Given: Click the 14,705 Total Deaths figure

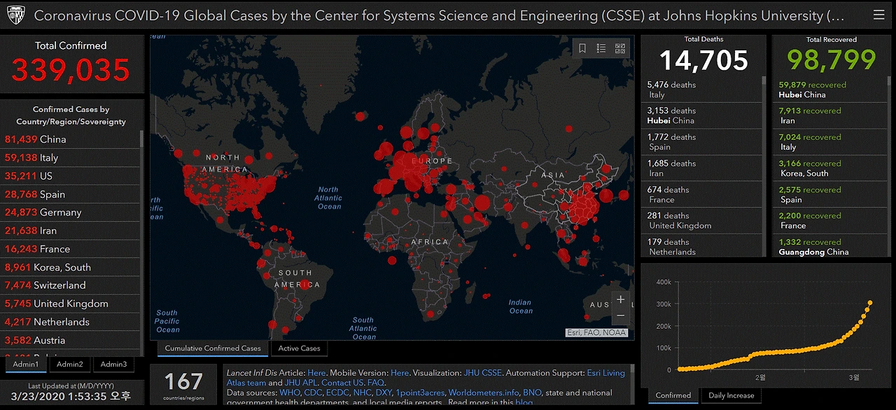Looking at the screenshot, I should click(x=703, y=60).
